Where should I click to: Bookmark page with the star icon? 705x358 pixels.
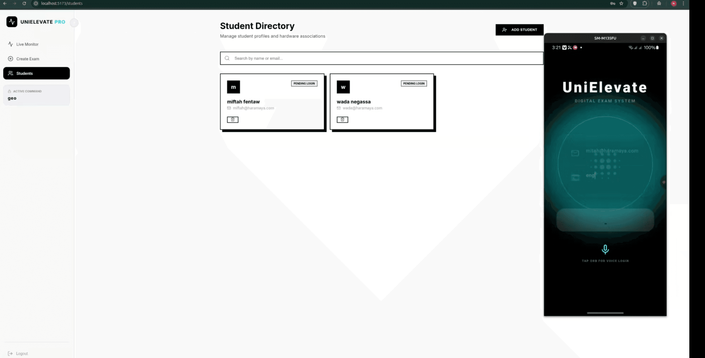coord(621,3)
